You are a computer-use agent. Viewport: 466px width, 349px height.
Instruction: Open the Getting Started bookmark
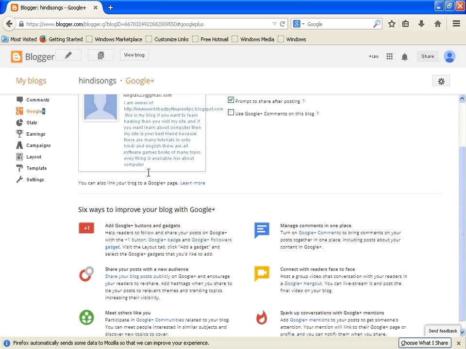pyautogui.click(x=61, y=39)
